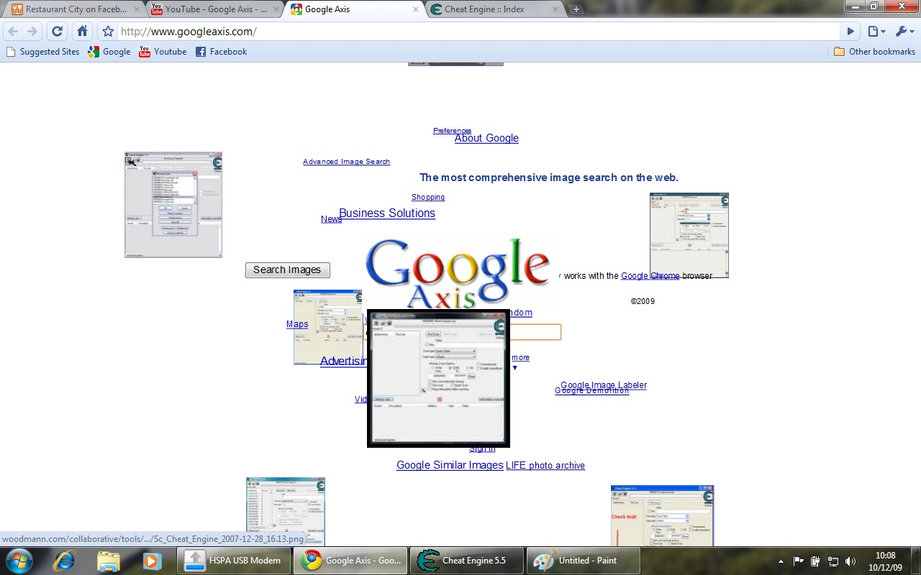
Task: Click the Google Axis logo
Action: (x=458, y=274)
